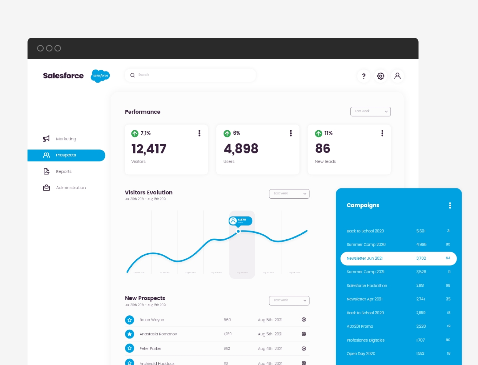This screenshot has height=365, width=478.
Task: Click the highlighted data point on the chart
Action: 238,231
